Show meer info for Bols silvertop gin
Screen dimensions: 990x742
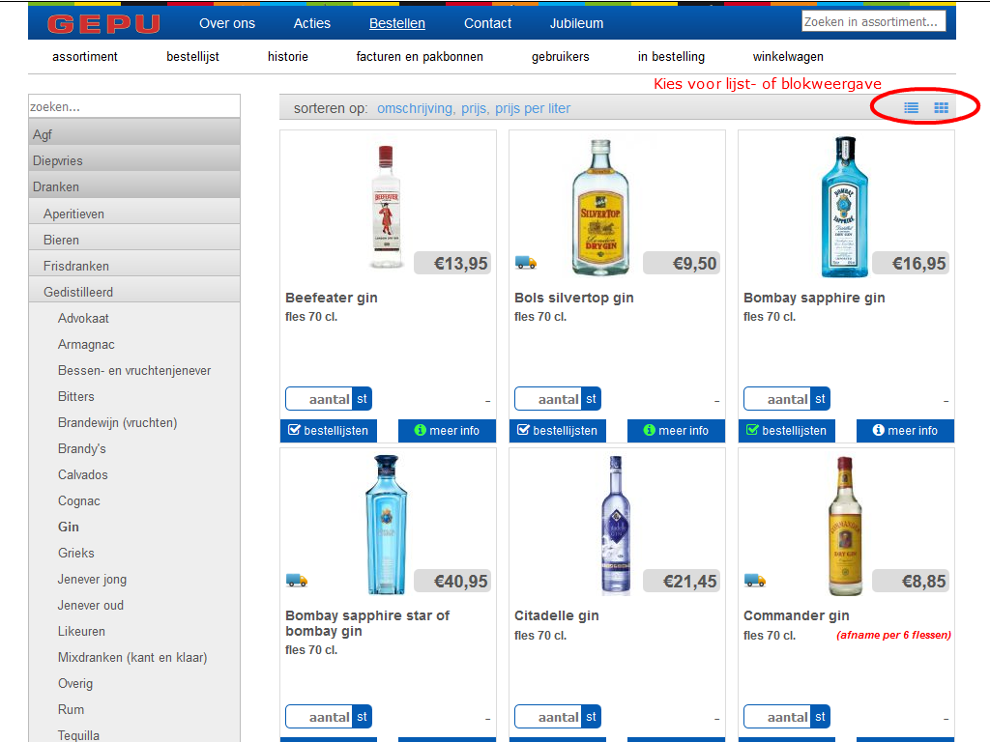676,430
